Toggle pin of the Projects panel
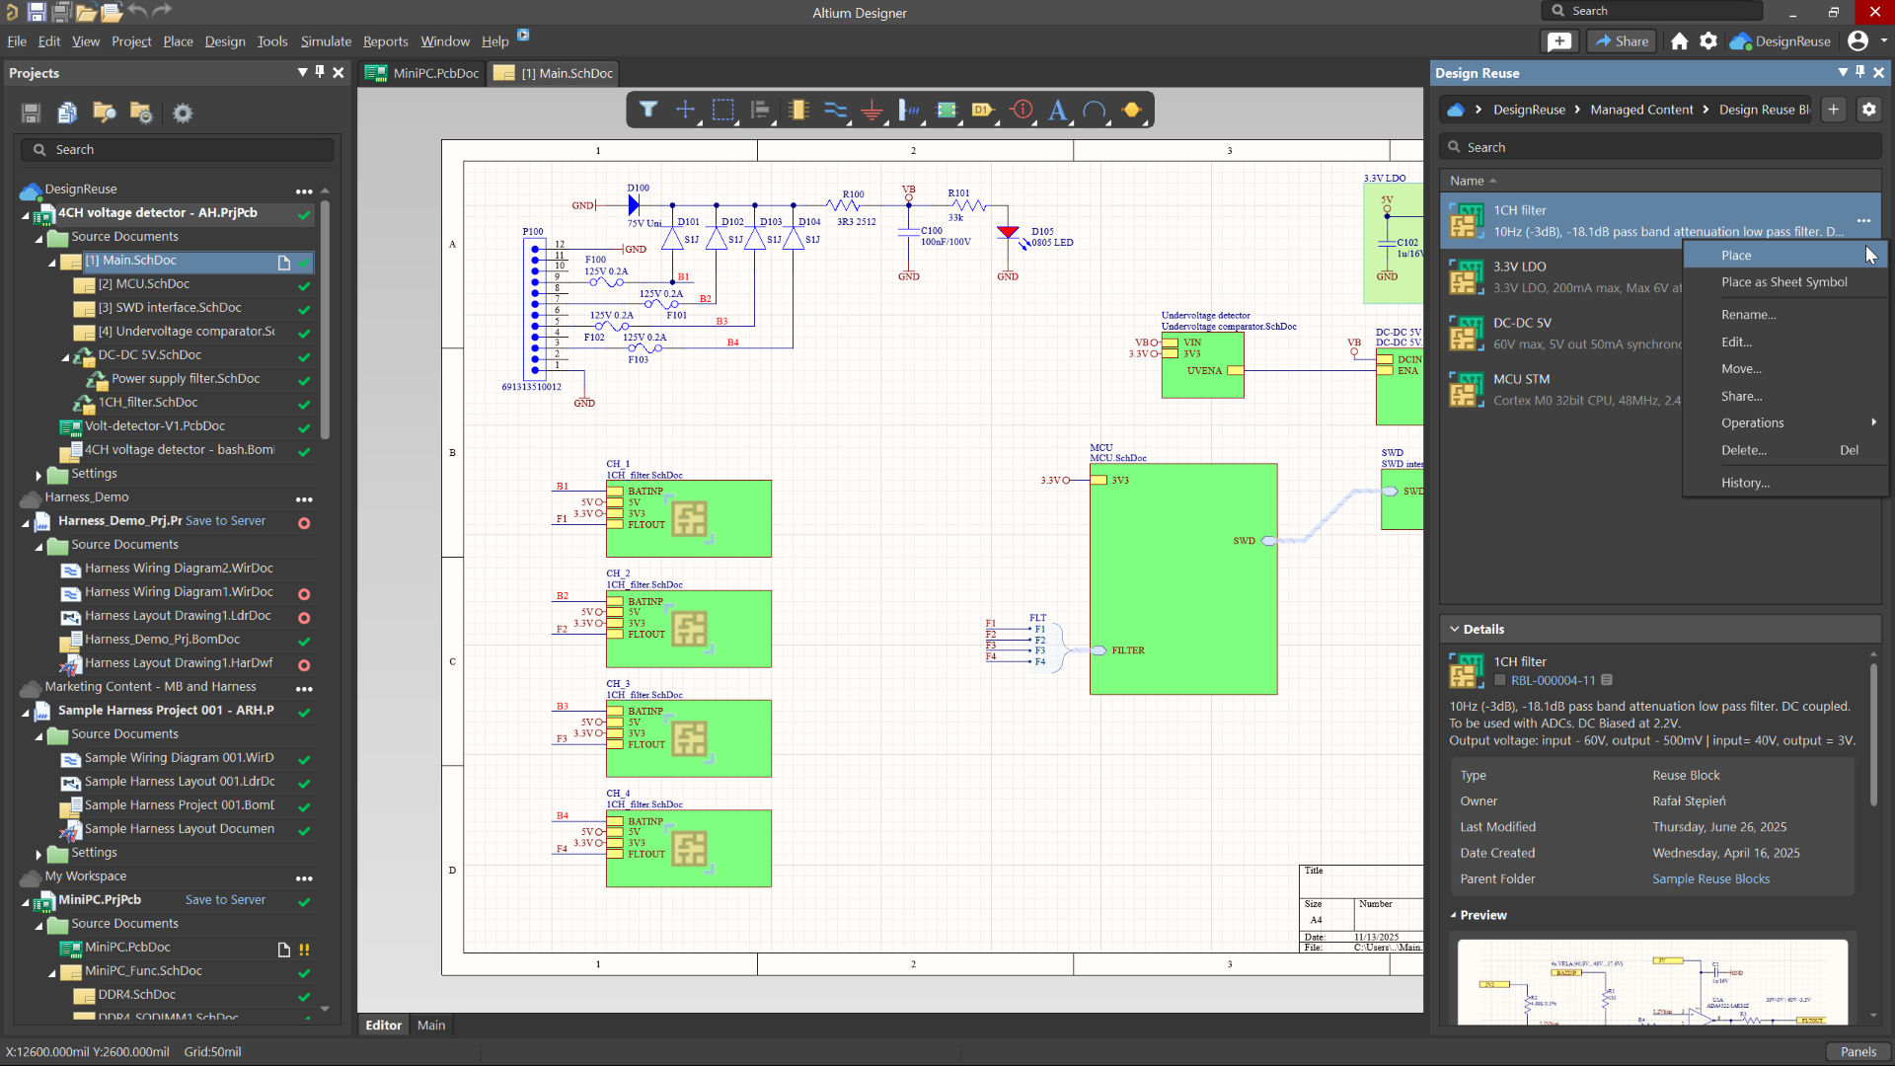 tap(319, 72)
